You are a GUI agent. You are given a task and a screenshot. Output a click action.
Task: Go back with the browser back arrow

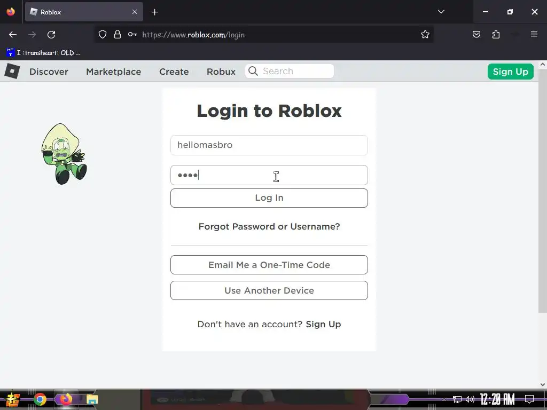pos(13,35)
